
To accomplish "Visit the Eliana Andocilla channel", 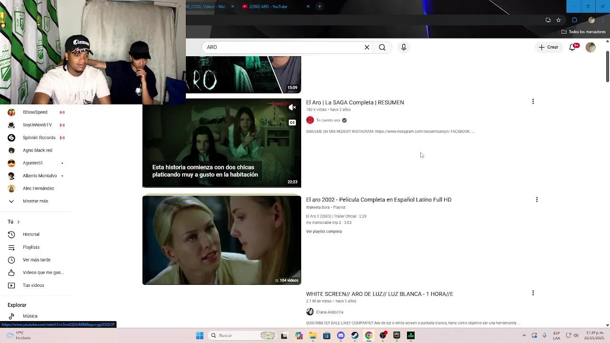I will (x=330, y=312).
